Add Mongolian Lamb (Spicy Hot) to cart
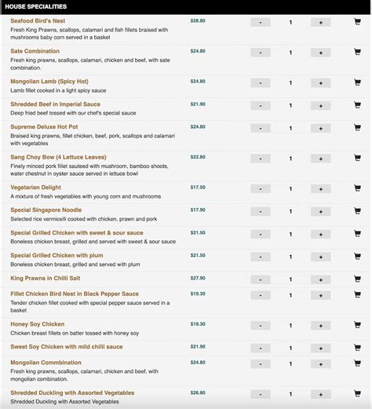This screenshot has height=409, width=372. click(x=357, y=82)
